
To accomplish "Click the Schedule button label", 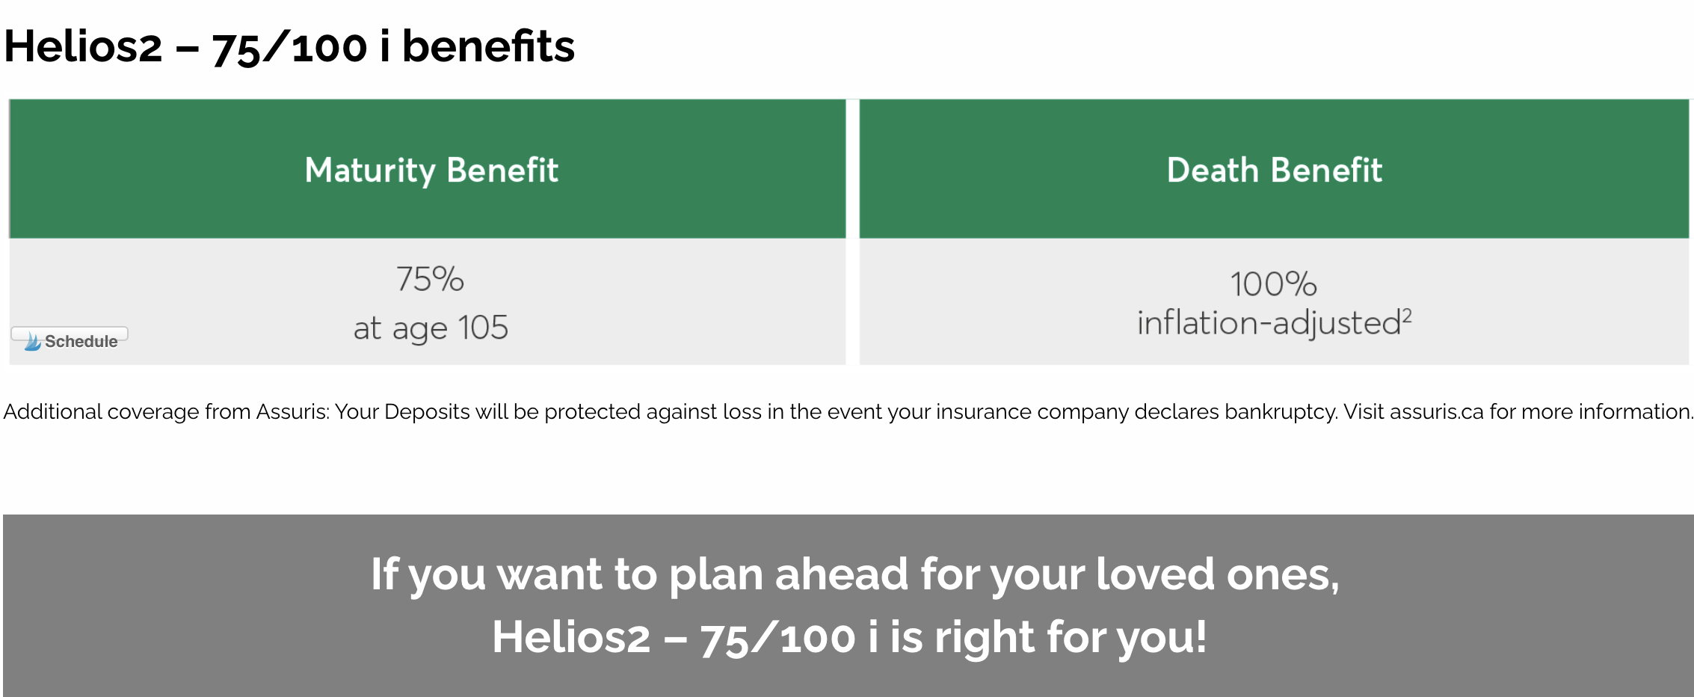I will tap(81, 342).
